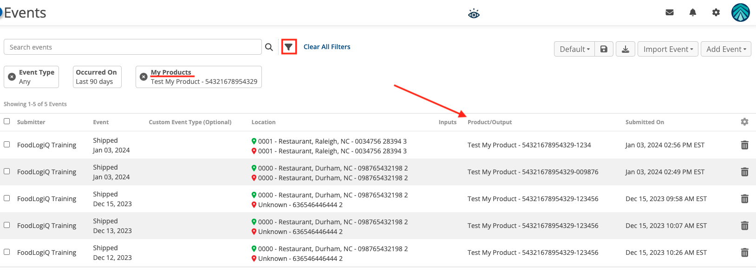Sort by Event column header
Screen dimensions: 756x272
101,122
